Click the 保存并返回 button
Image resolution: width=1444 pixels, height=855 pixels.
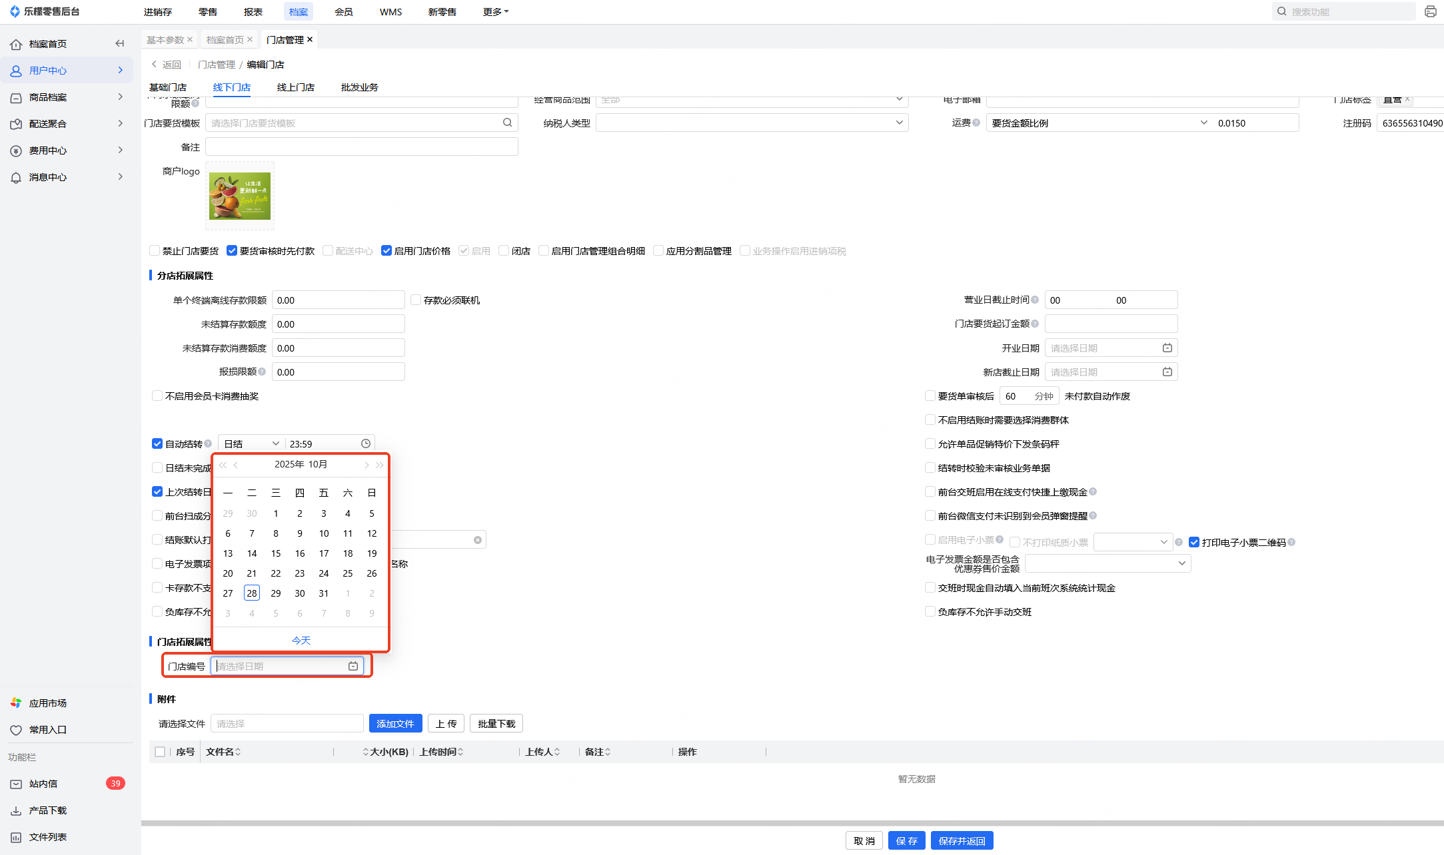tap(962, 841)
